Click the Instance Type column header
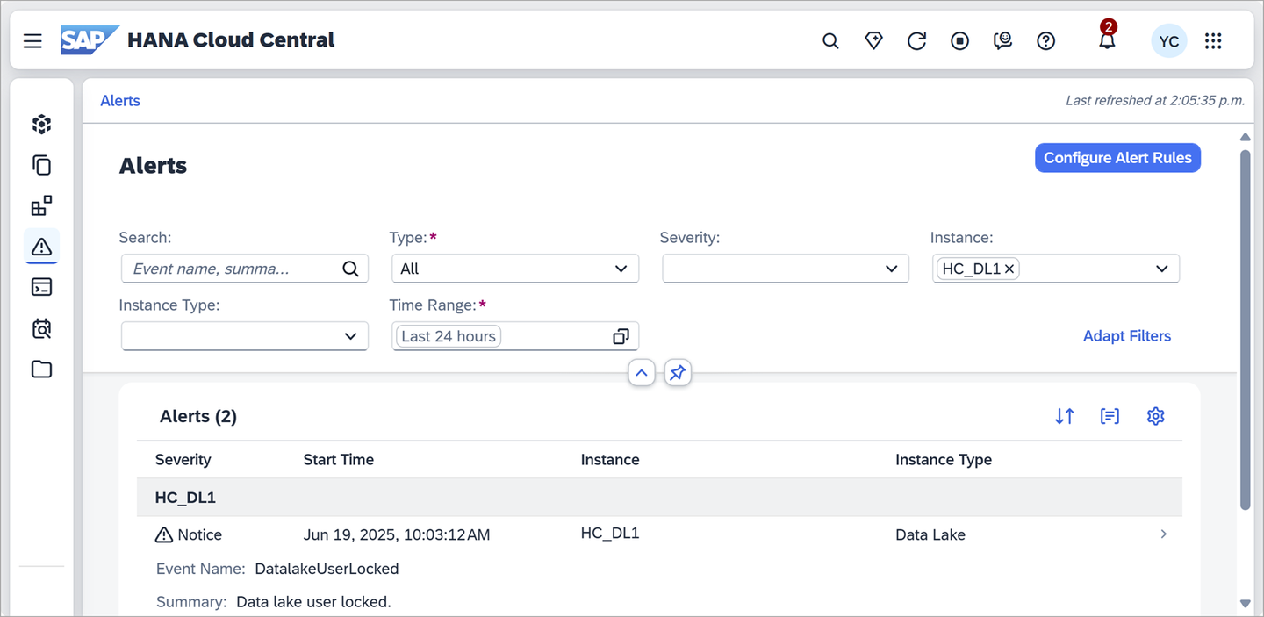 point(944,460)
